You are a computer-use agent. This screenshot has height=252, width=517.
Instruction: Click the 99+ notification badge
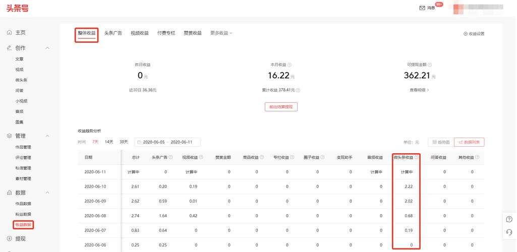pos(439,4)
